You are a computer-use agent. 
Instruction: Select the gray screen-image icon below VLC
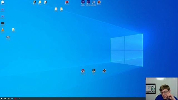point(8,37)
